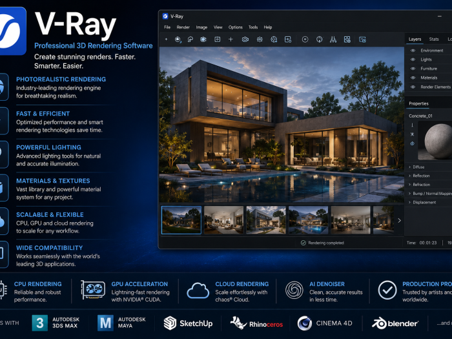This screenshot has width=452, height=339.
Task: Select the first night exterior thumbnail
Action: 181,220
